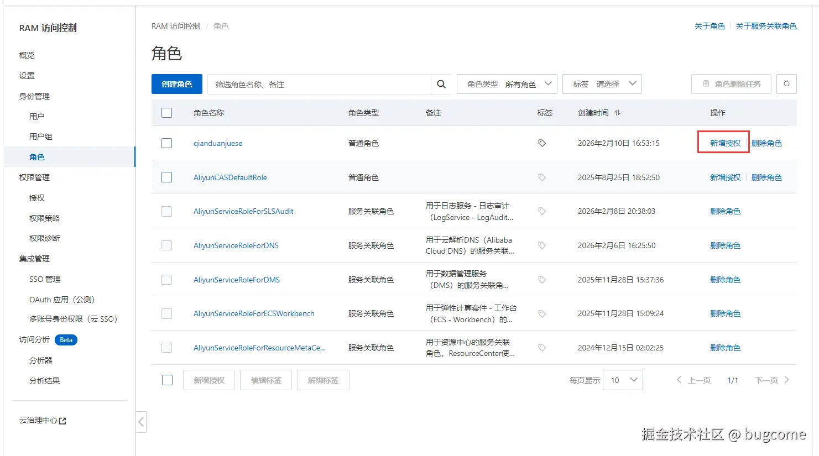This screenshot has width=819, height=456.
Task: Open the 角色类型 dropdown
Action: pyautogui.click(x=507, y=84)
